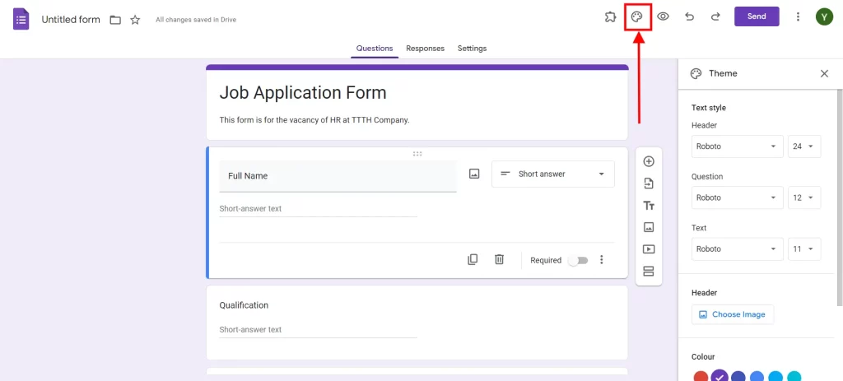Open Text font Roboto dropdown

(x=737, y=249)
